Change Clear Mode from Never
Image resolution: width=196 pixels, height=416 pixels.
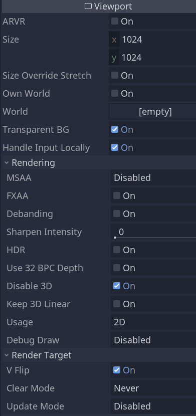(x=153, y=388)
